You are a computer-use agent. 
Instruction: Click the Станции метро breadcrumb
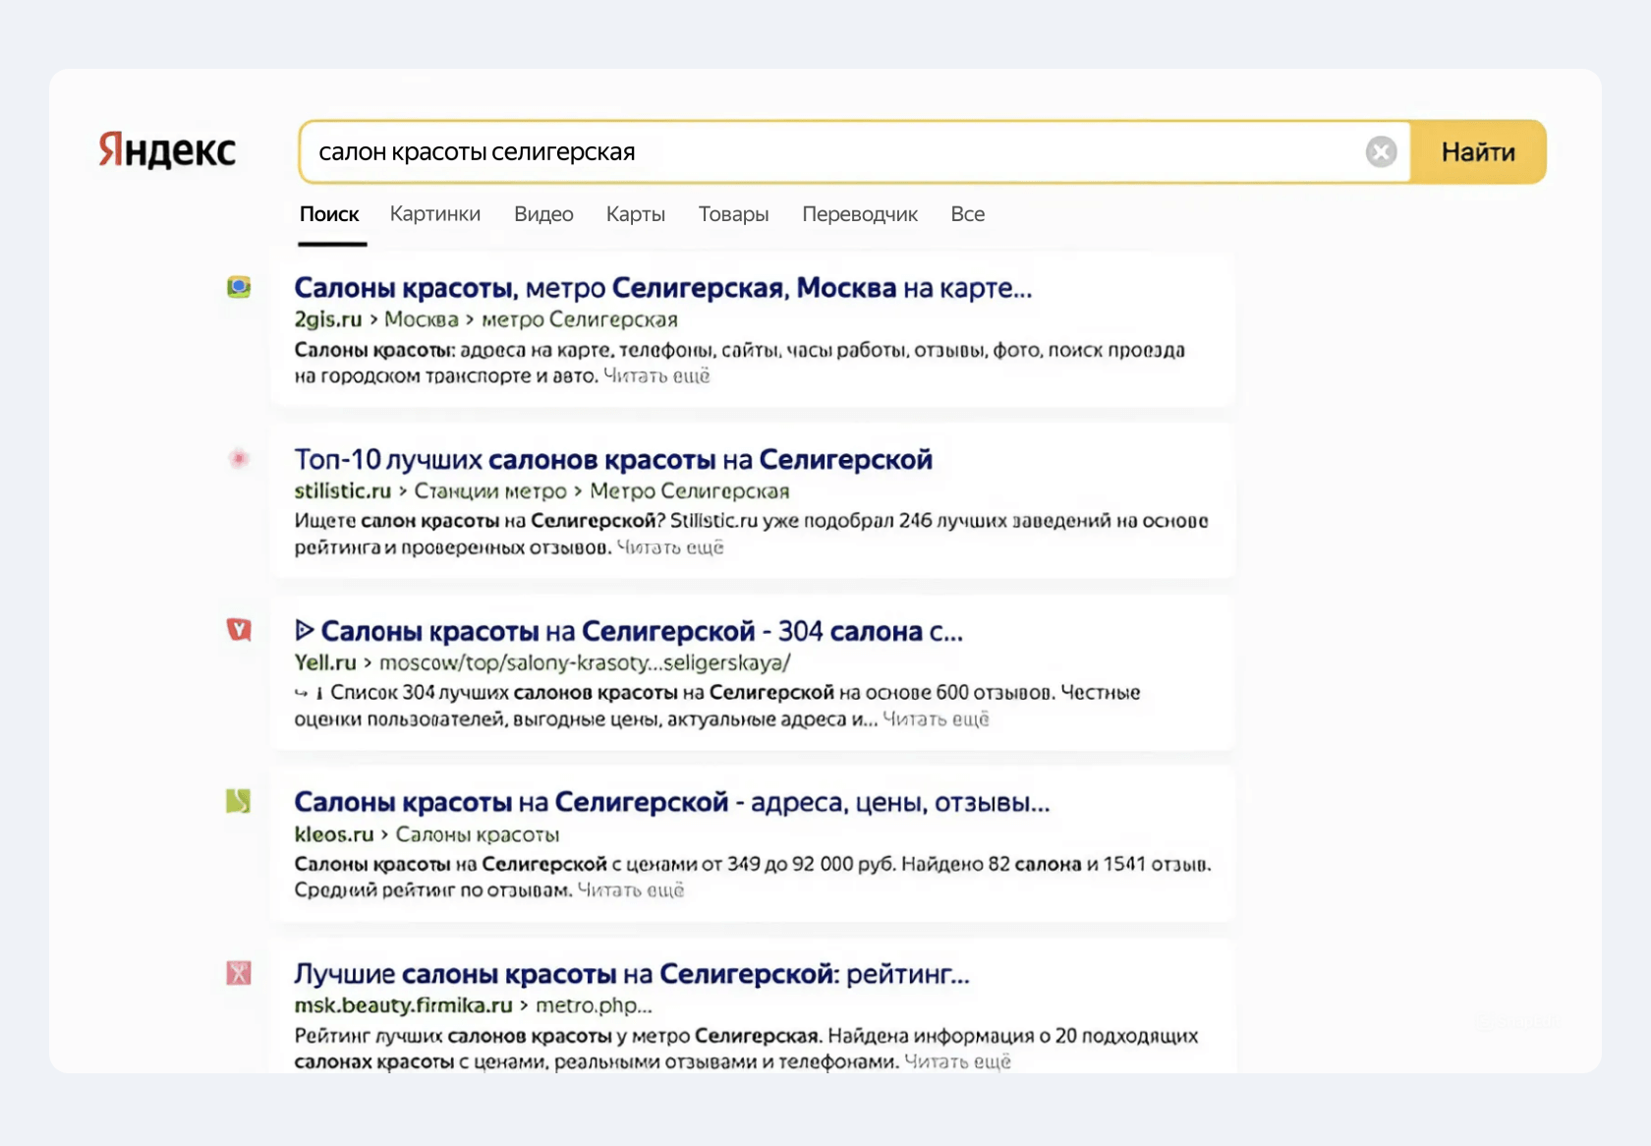[x=490, y=490]
